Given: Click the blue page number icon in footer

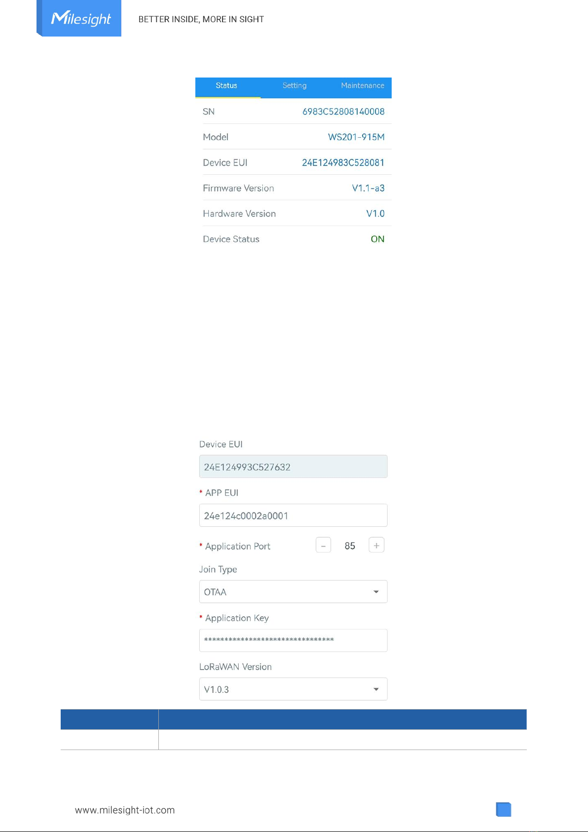Looking at the screenshot, I should (504, 809).
